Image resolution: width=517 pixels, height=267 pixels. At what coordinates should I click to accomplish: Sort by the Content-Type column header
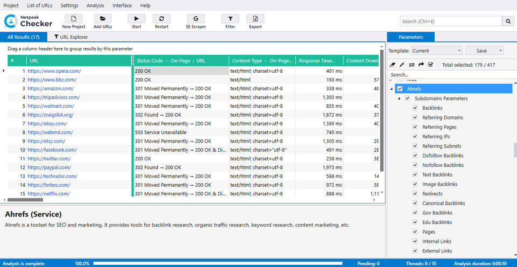[262, 61]
